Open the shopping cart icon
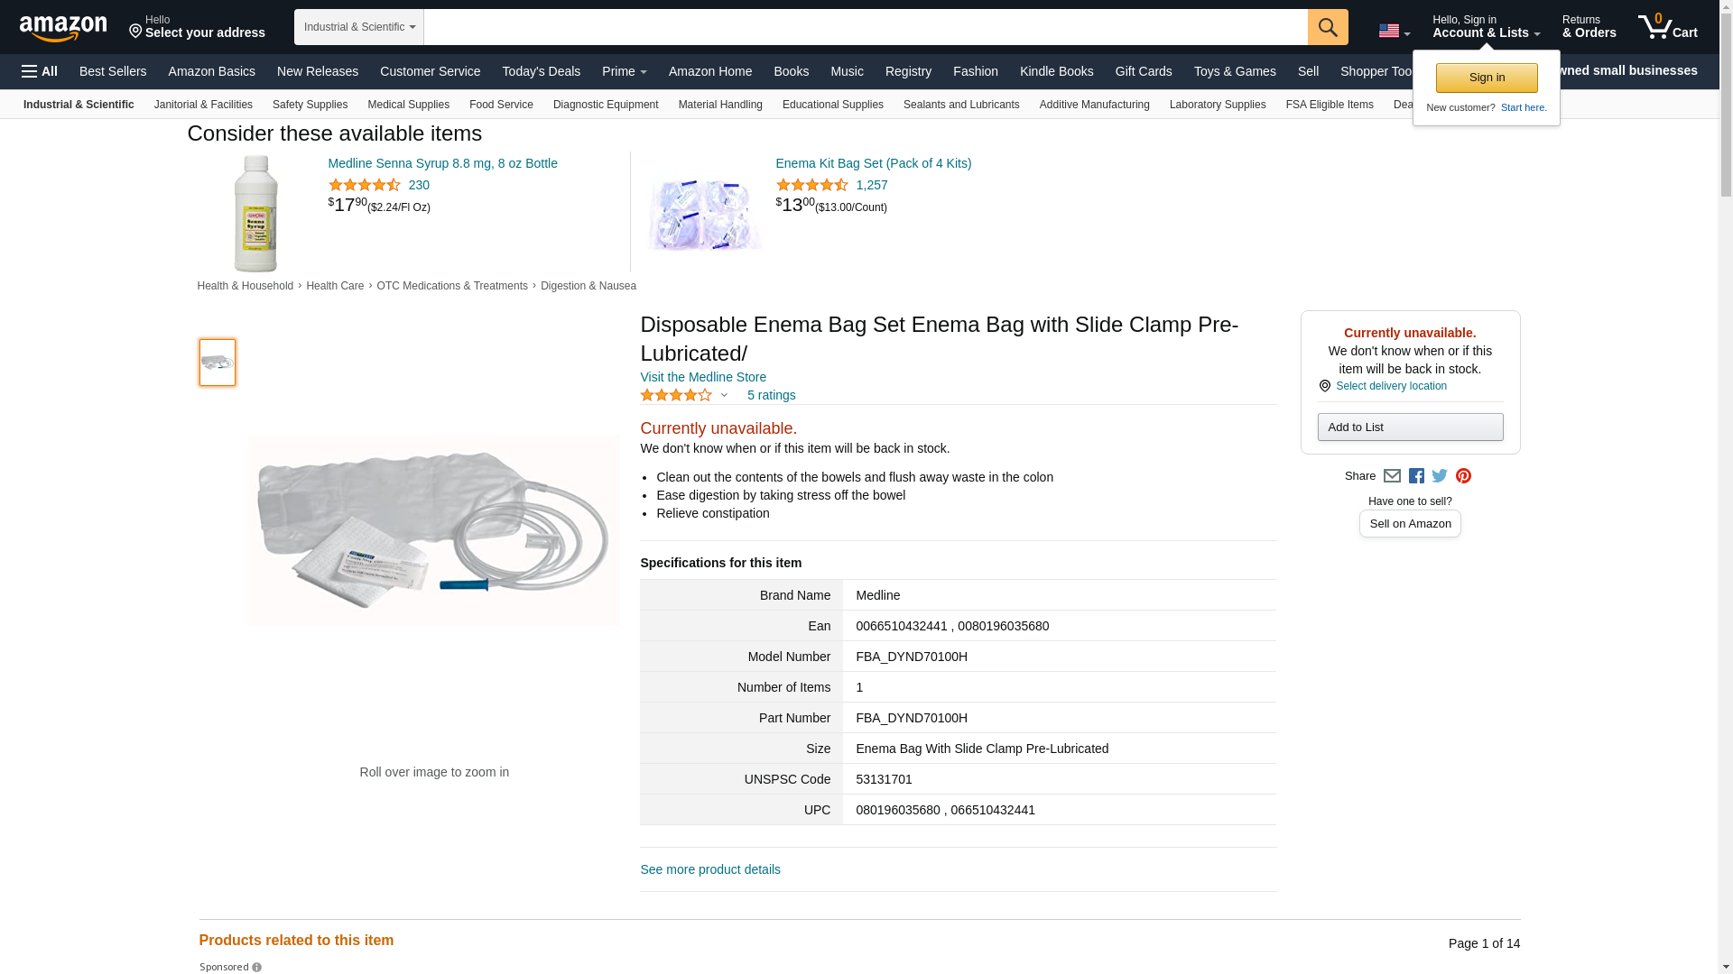The width and height of the screenshot is (1733, 974). [1668, 27]
